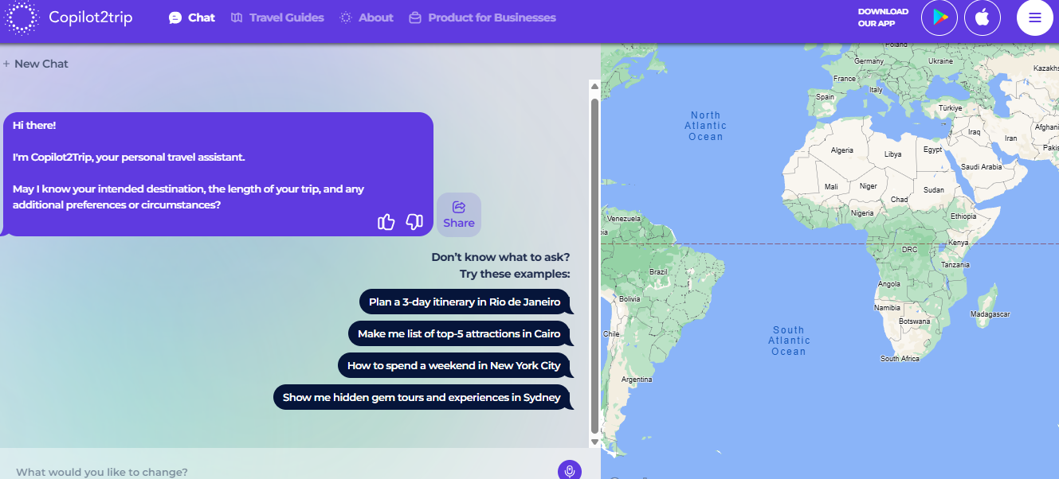The height and width of the screenshot is (479, 1059).
Task: Click the scrollbar down arrow in chat
Action: tap(594, 441)
